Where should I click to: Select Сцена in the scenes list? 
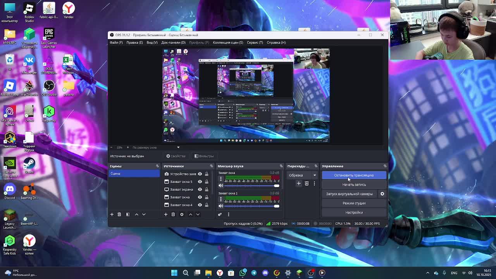[x=134, y=174]
